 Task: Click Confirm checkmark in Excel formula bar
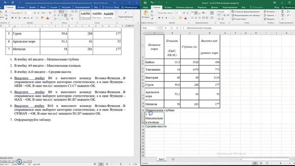coord(171,28)
